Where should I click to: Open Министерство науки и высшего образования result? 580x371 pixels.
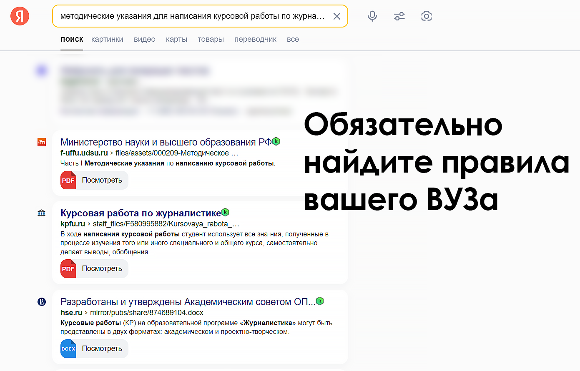(166, 142)
